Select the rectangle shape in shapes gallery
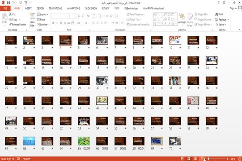 [x=166, y=15]
